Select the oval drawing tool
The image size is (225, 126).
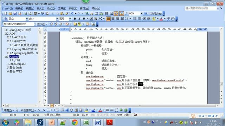coord(53,110)
